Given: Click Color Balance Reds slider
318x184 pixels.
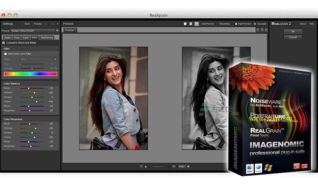Looking at the screenshot, I should [32, 88].
